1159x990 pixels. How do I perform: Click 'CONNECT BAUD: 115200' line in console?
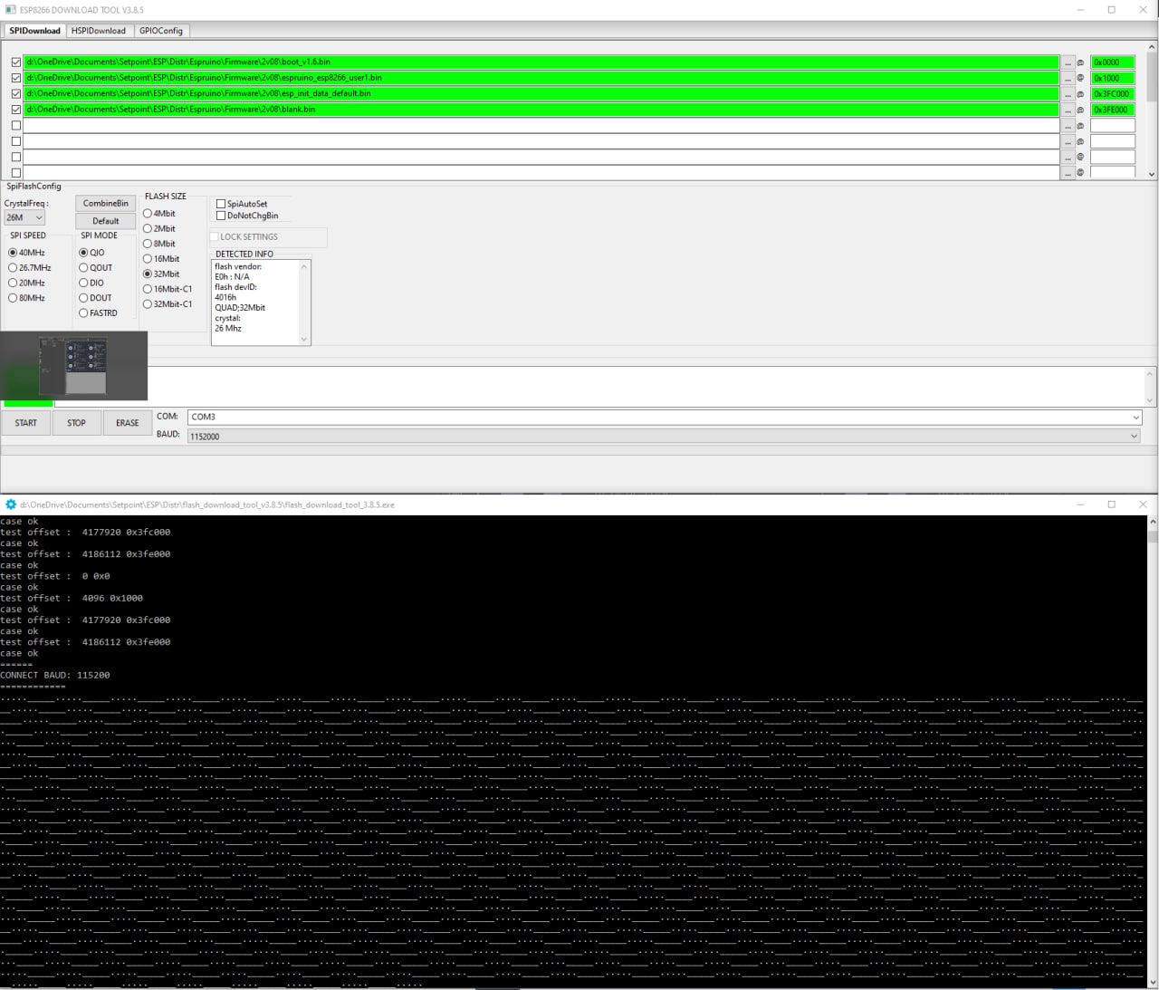pyautogui.click(x=55, y=676)
